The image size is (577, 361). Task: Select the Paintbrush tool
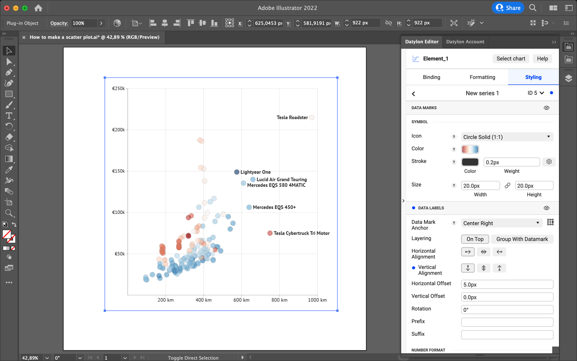click(9, 105)
